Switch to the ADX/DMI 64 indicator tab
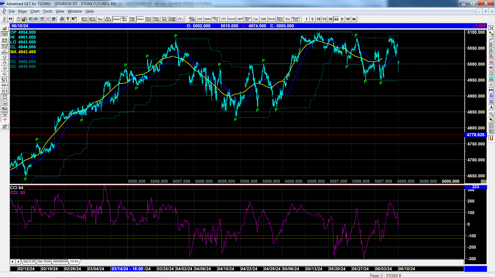 point(60,262)
